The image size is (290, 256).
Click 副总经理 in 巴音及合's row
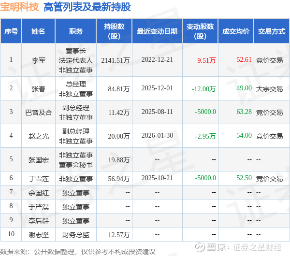pyautogui.click(x=76, y=108)
